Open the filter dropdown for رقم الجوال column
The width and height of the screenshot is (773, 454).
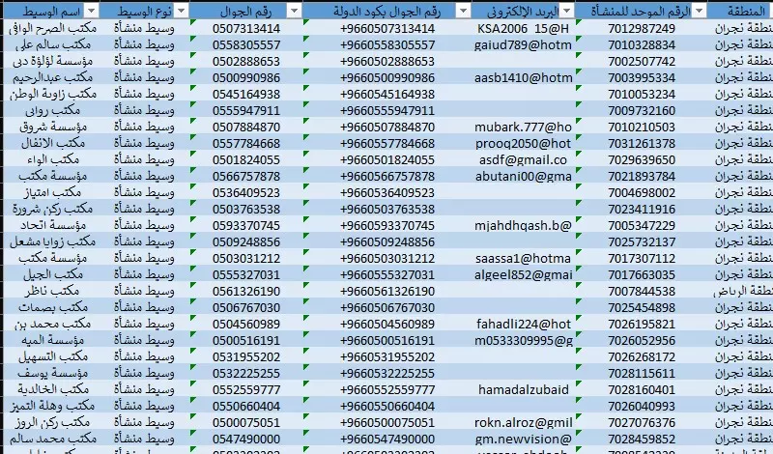(x=294, y=11)
